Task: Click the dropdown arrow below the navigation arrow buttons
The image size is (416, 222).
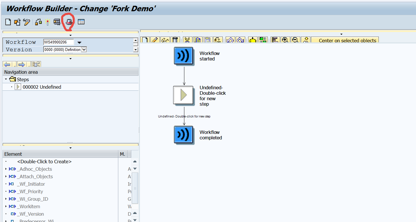Action: (71, 59)
